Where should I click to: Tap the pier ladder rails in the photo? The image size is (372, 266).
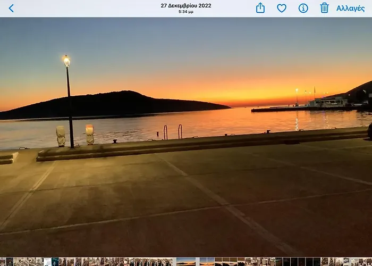tap(172, 131)
